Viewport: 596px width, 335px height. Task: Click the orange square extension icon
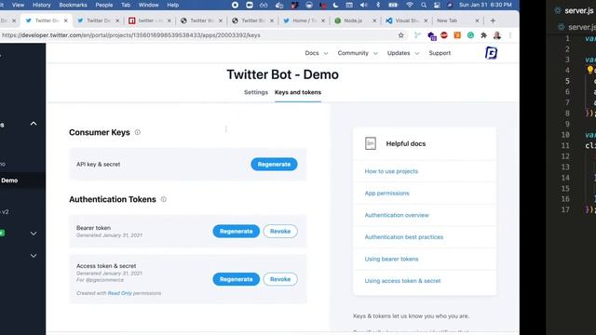[457, 35]
